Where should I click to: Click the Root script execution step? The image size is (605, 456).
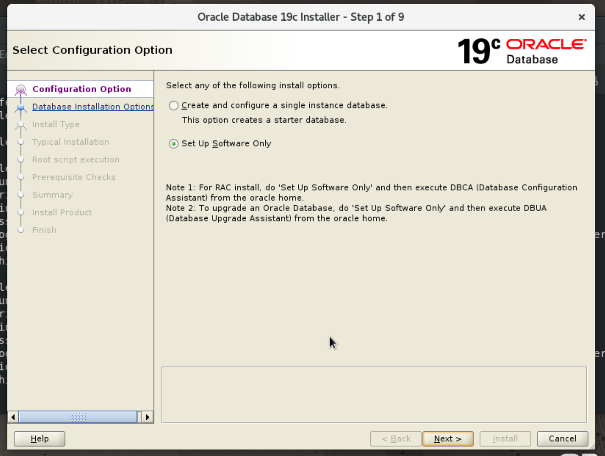coord(76,159)
